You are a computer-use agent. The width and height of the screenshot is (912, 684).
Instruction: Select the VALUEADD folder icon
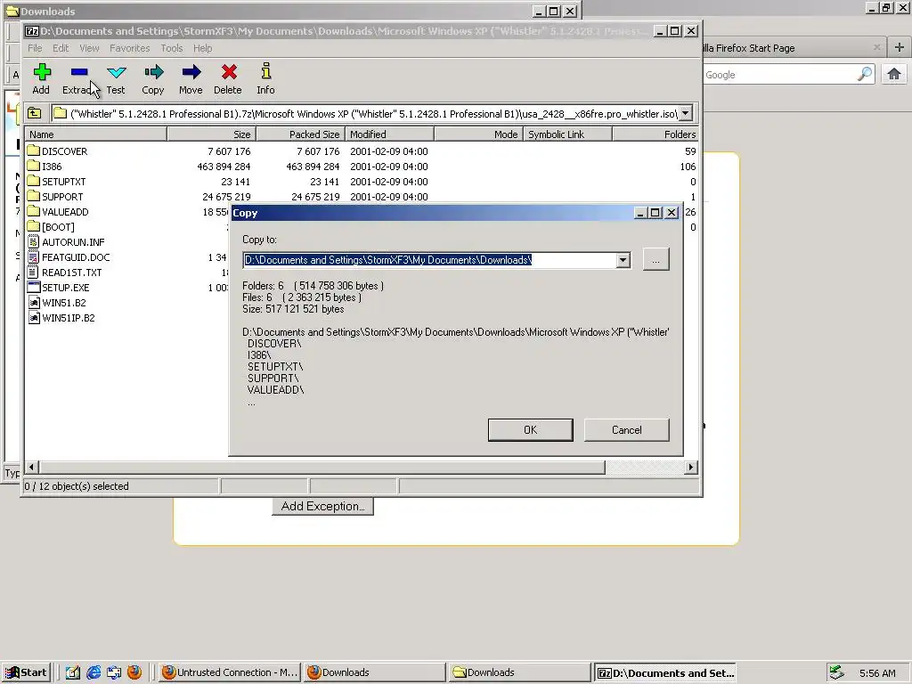point(34,211)
